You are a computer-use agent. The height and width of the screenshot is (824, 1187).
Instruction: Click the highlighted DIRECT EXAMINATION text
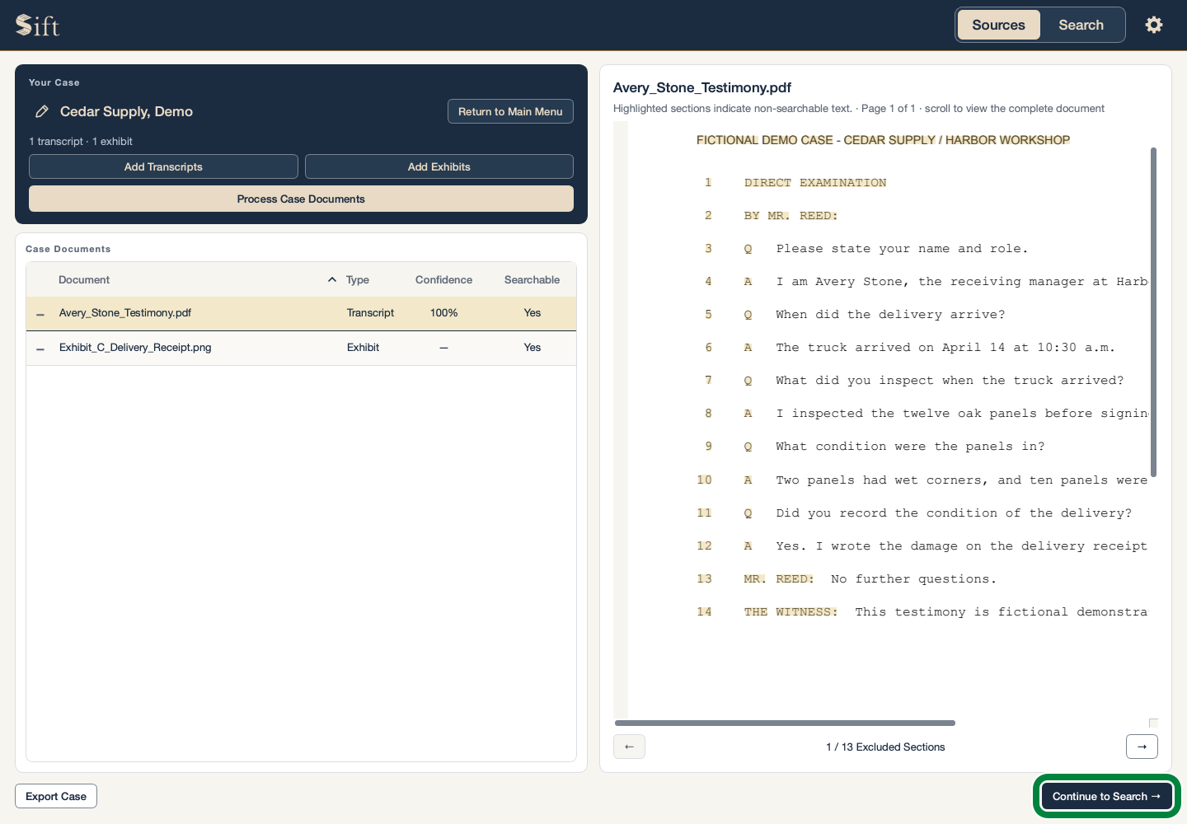tap(815, 183)
